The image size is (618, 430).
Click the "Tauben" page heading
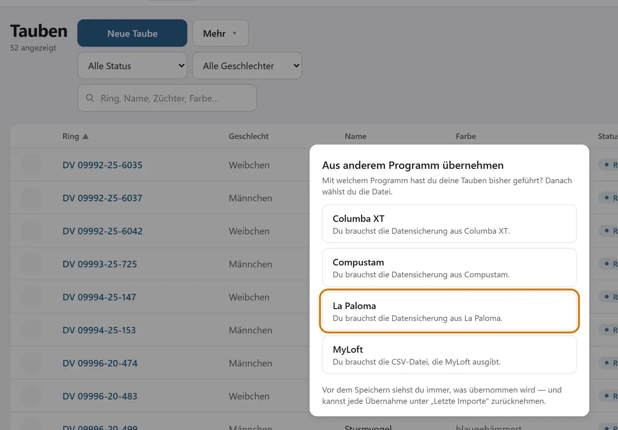tap(39, 31)
